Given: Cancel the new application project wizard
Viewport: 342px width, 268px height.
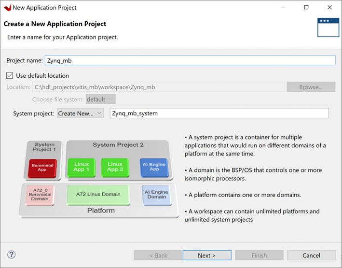Looking at the screenshot, I should pos(311,255).
